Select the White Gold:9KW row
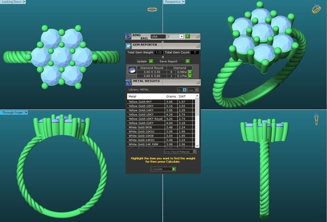Screen dimensions: 327x222 point(161,127)
